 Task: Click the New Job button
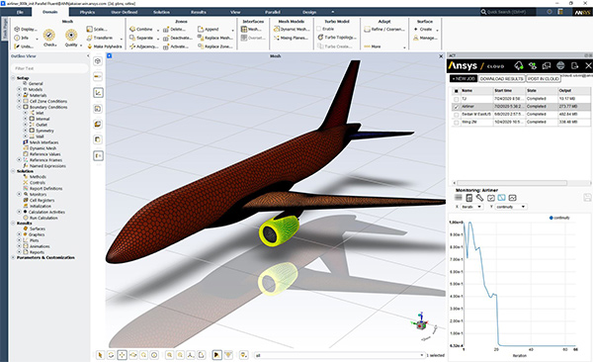click(464, 79)
